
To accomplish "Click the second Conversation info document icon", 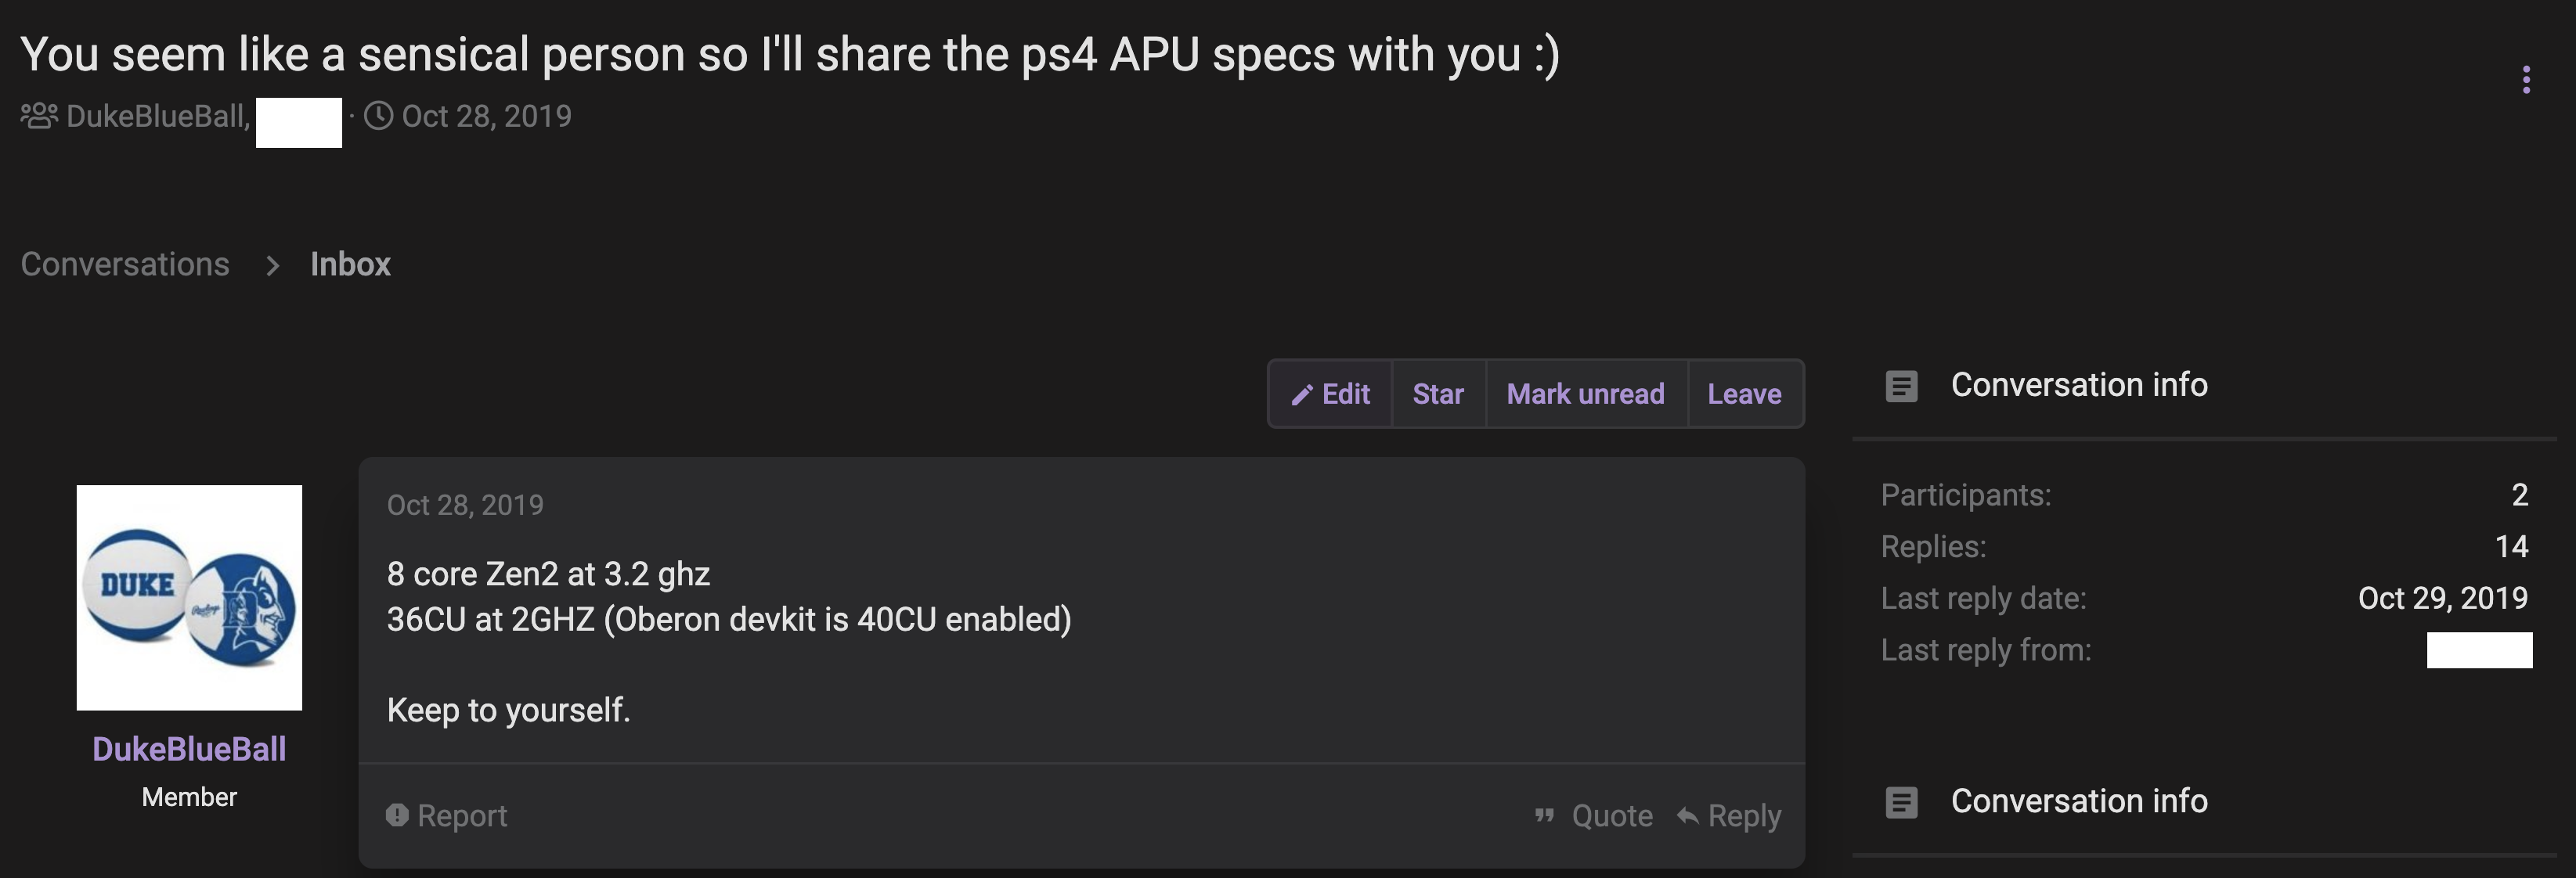I will coord(1901,802).
